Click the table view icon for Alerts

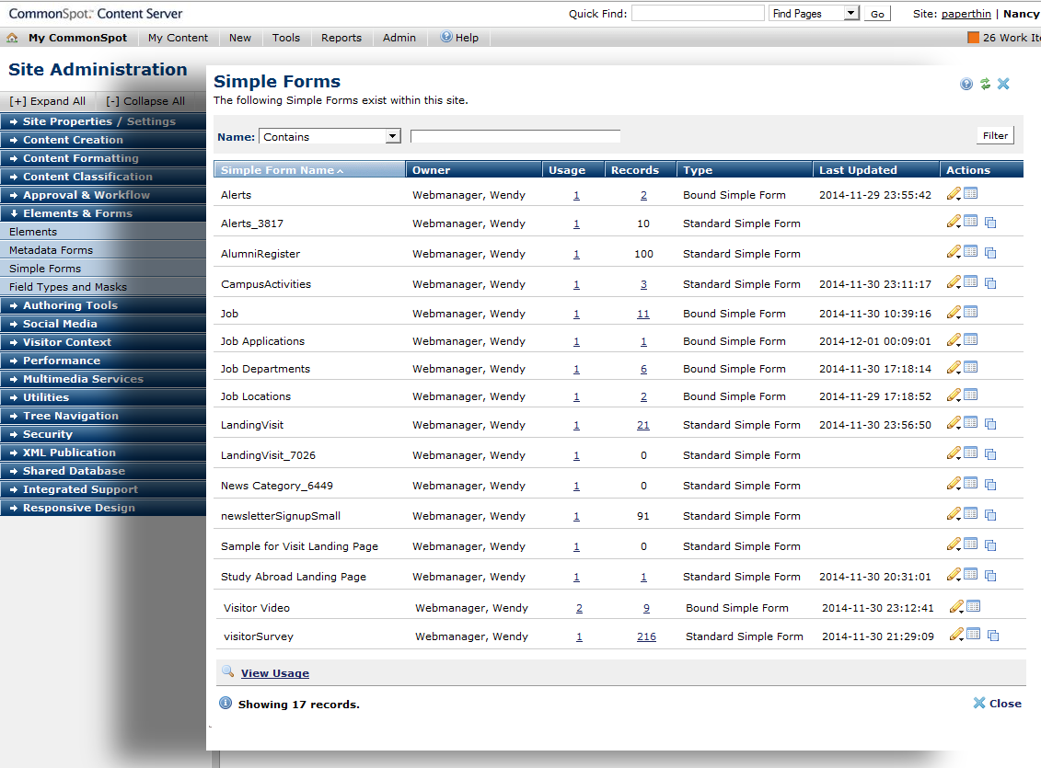pyautogui.click(x=971, y=194)
